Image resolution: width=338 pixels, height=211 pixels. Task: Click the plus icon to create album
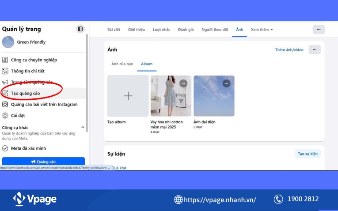[128, 96]
